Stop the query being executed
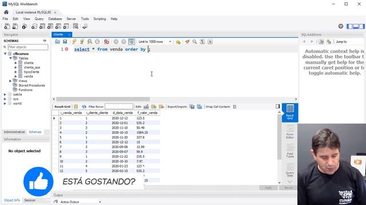Screen dimensions: 366x205 click(97, 42)
